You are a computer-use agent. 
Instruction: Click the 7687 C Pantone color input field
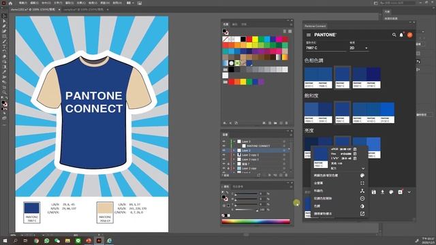[x=326, y=48]
